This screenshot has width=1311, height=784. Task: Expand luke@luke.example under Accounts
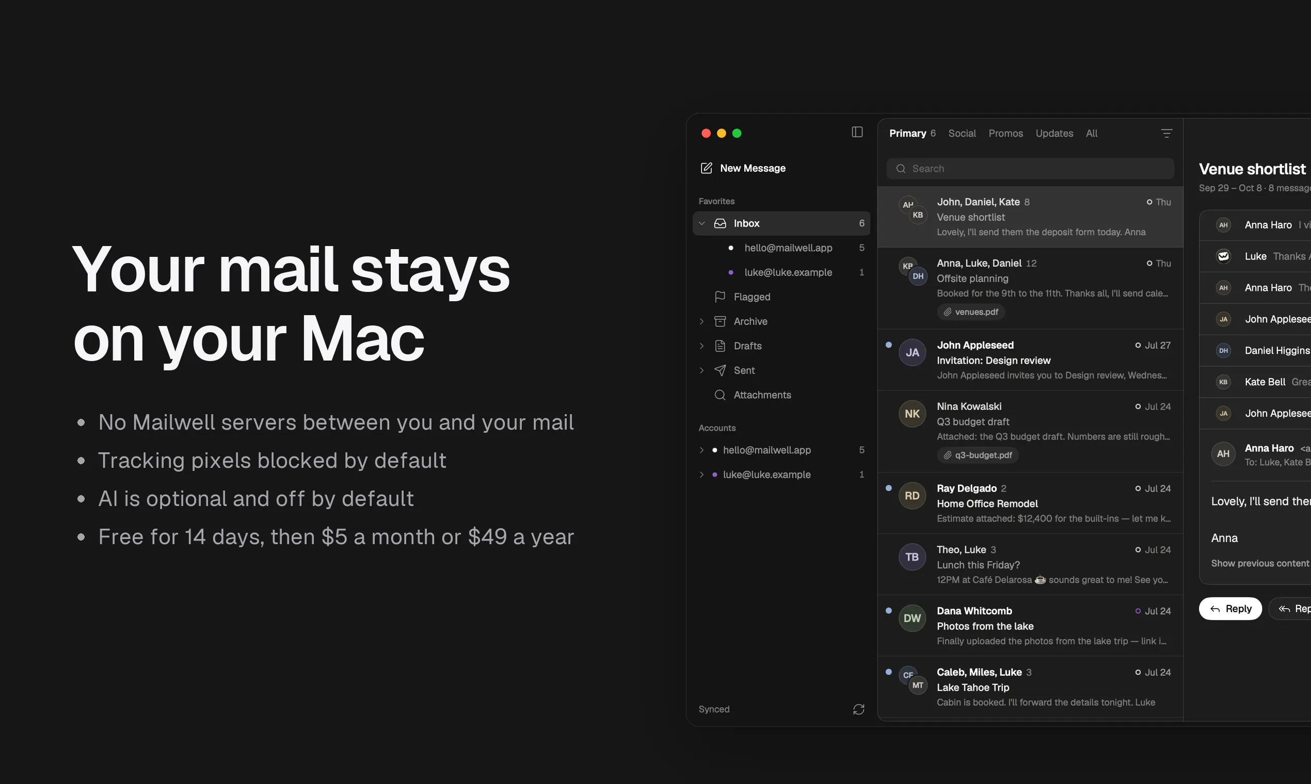point(701,475)
